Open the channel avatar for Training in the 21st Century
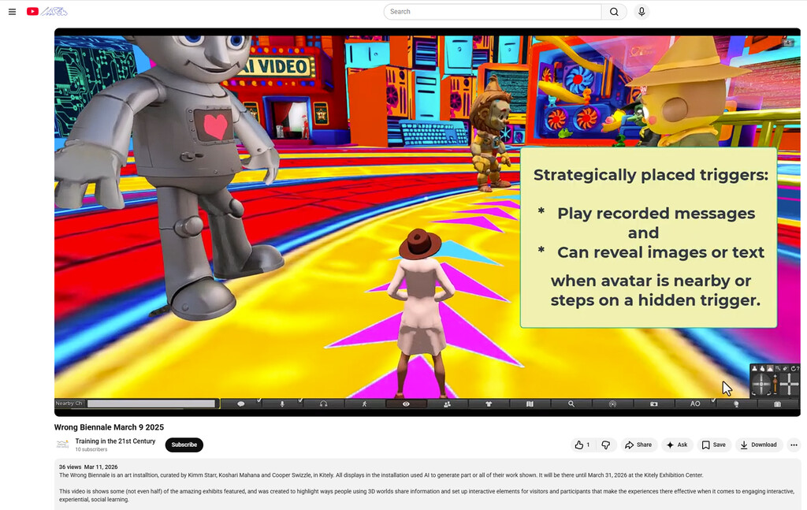Screen dimensions: 807x510 pos(62,445)
